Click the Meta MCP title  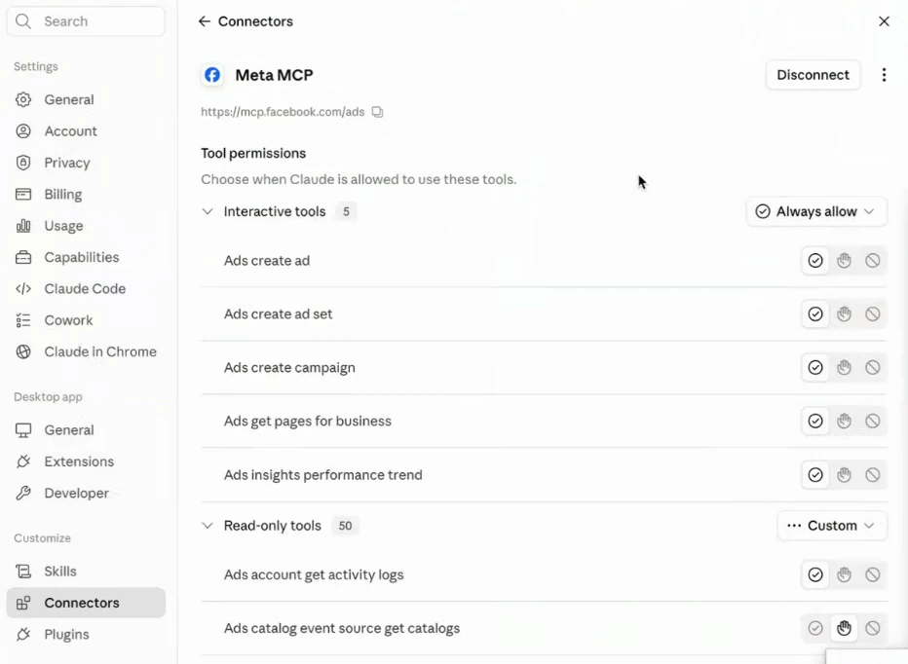coord(274,75)
